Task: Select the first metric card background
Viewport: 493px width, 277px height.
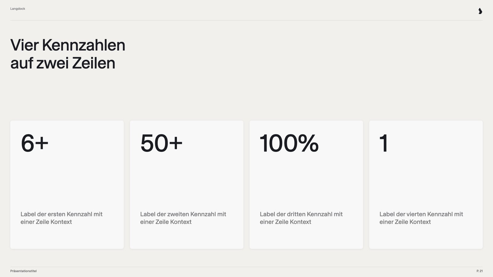Action: pyautogui.click(x=67, y=185)
